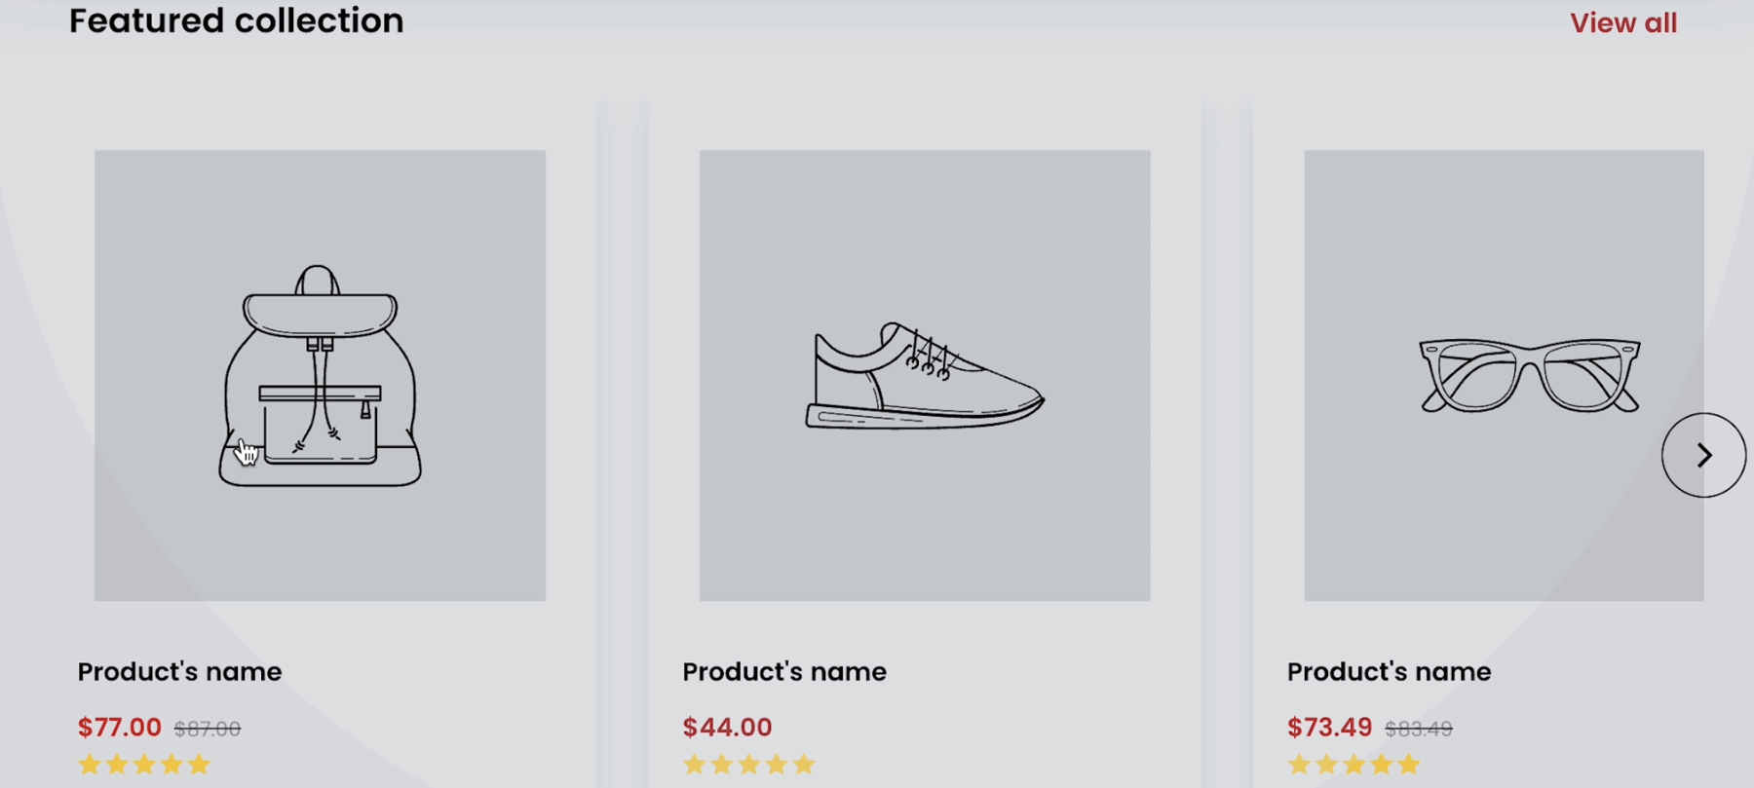Click the backpack product image

pos(320,375)
